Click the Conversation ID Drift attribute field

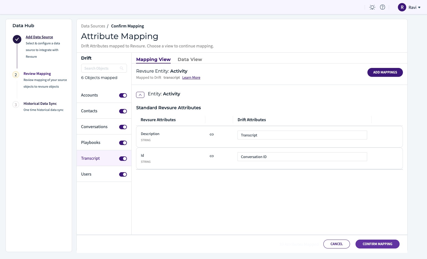[x=302, y=157]
